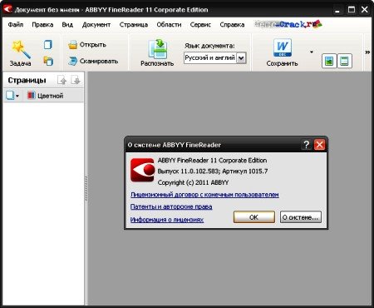Image resolution: width=374 pixels, height=308 pixels.
Task: Click the Страницы panel heading
Action: (x=27, y=80)
